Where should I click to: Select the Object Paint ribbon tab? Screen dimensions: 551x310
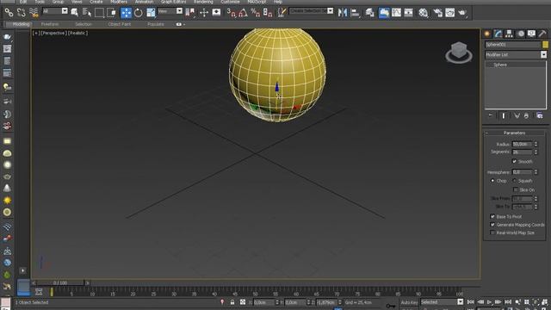point(119,24)
